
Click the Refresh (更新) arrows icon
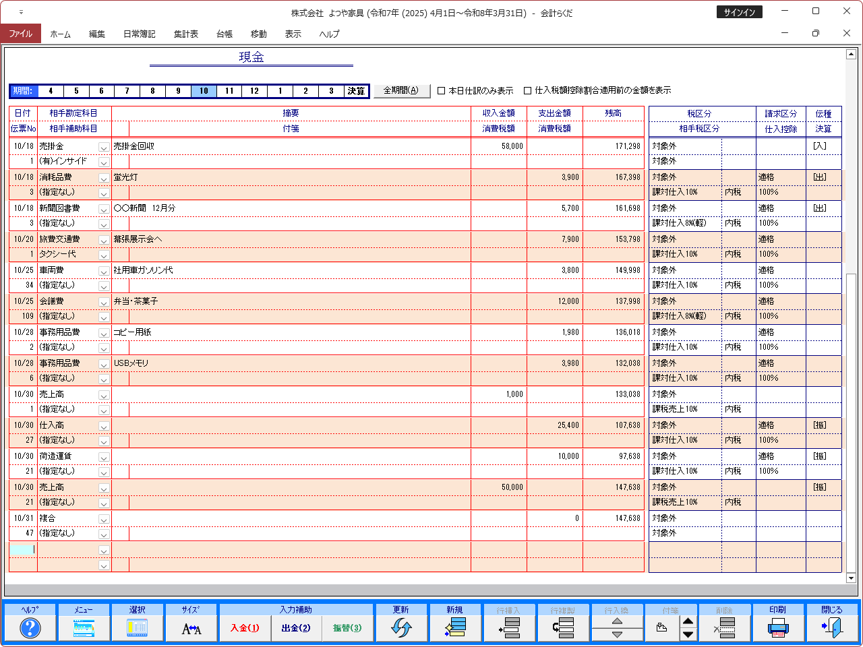pos(401,628)
